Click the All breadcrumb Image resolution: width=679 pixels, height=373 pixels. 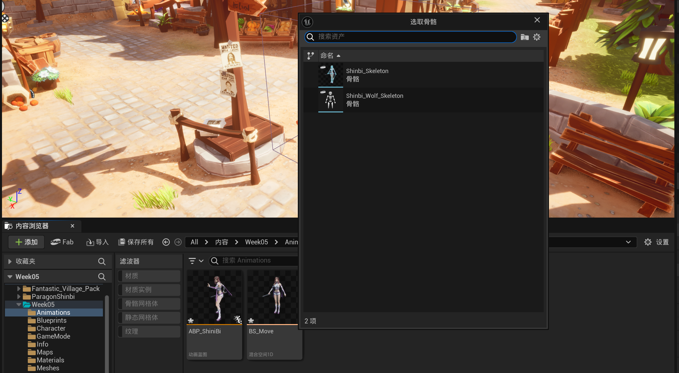coord(194,242)
